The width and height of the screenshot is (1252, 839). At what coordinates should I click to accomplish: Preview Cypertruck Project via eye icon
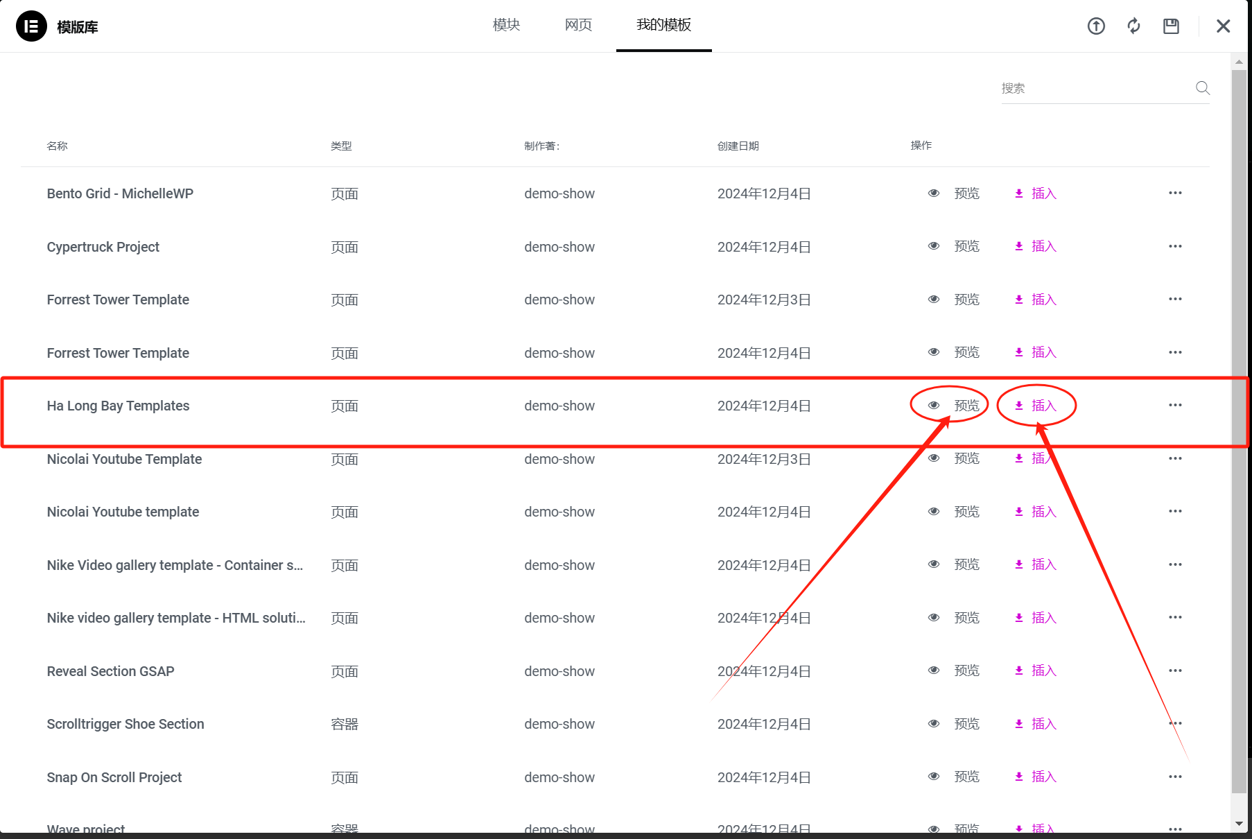click(934, 246)
